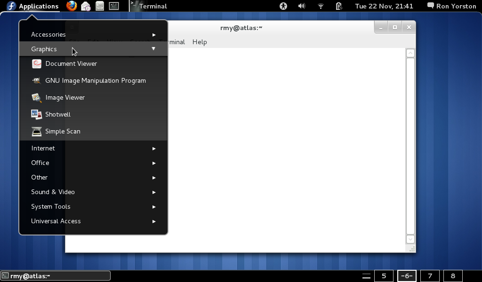Image resolution: width=482 pixels, height=282 pixels.
Task: Open the accessibility options icon
Action: 283,6
